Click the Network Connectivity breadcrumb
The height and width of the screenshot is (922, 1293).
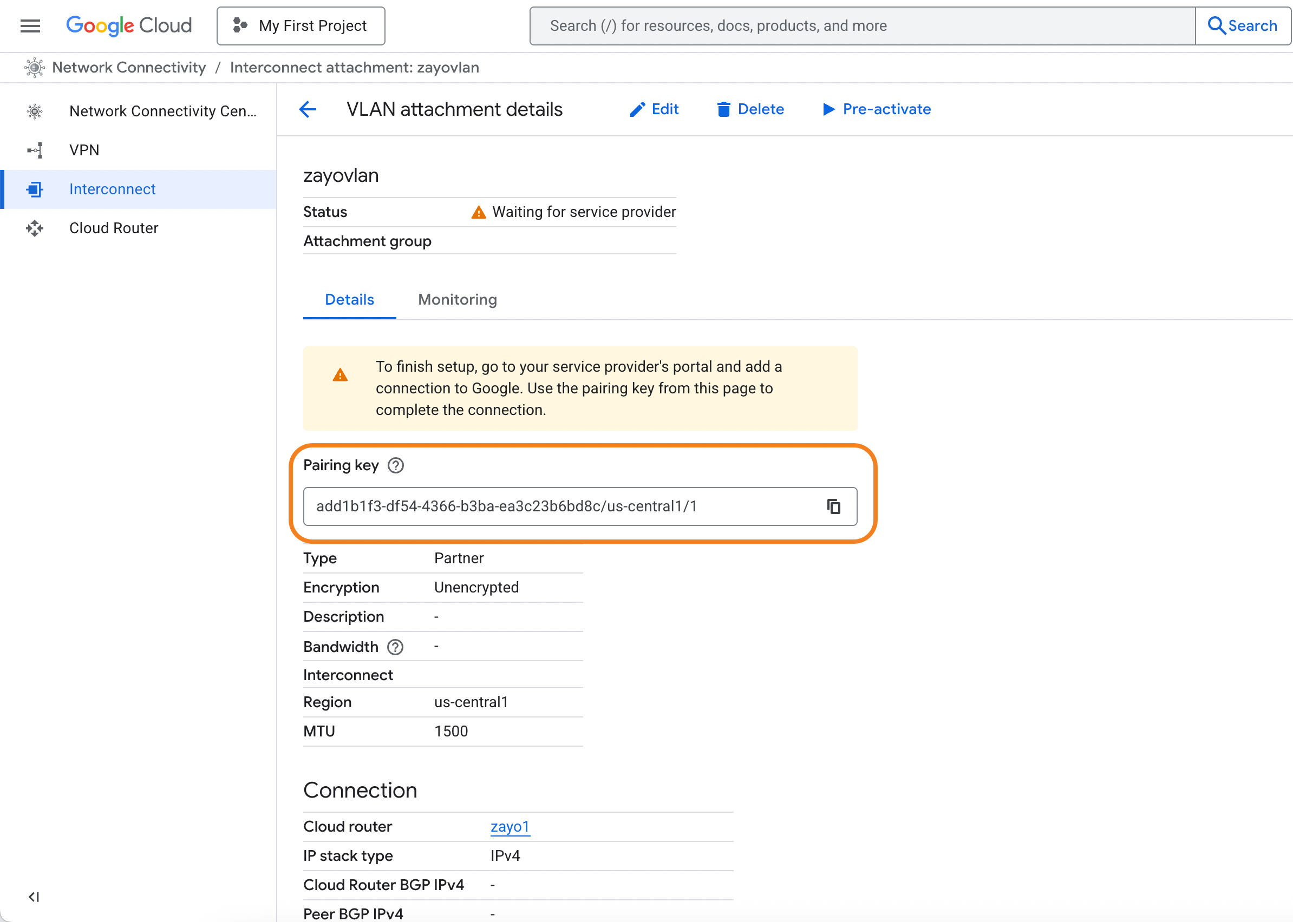point(128,67)
